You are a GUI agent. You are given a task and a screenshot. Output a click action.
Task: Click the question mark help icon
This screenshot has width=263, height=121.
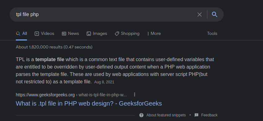click(x=141, y=115)
